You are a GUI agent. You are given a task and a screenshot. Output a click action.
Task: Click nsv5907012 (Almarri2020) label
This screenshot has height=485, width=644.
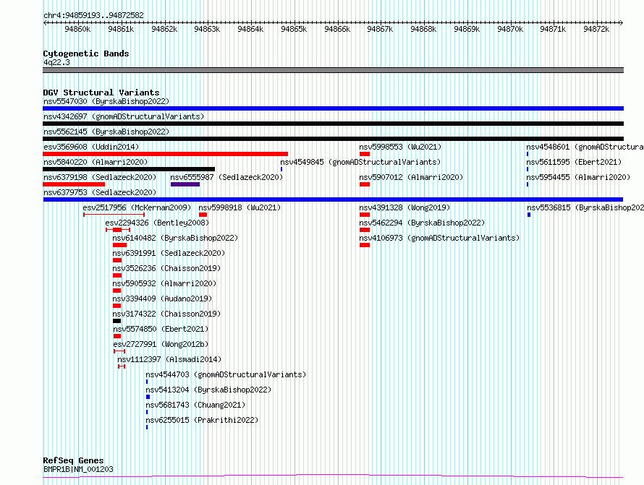411,177
